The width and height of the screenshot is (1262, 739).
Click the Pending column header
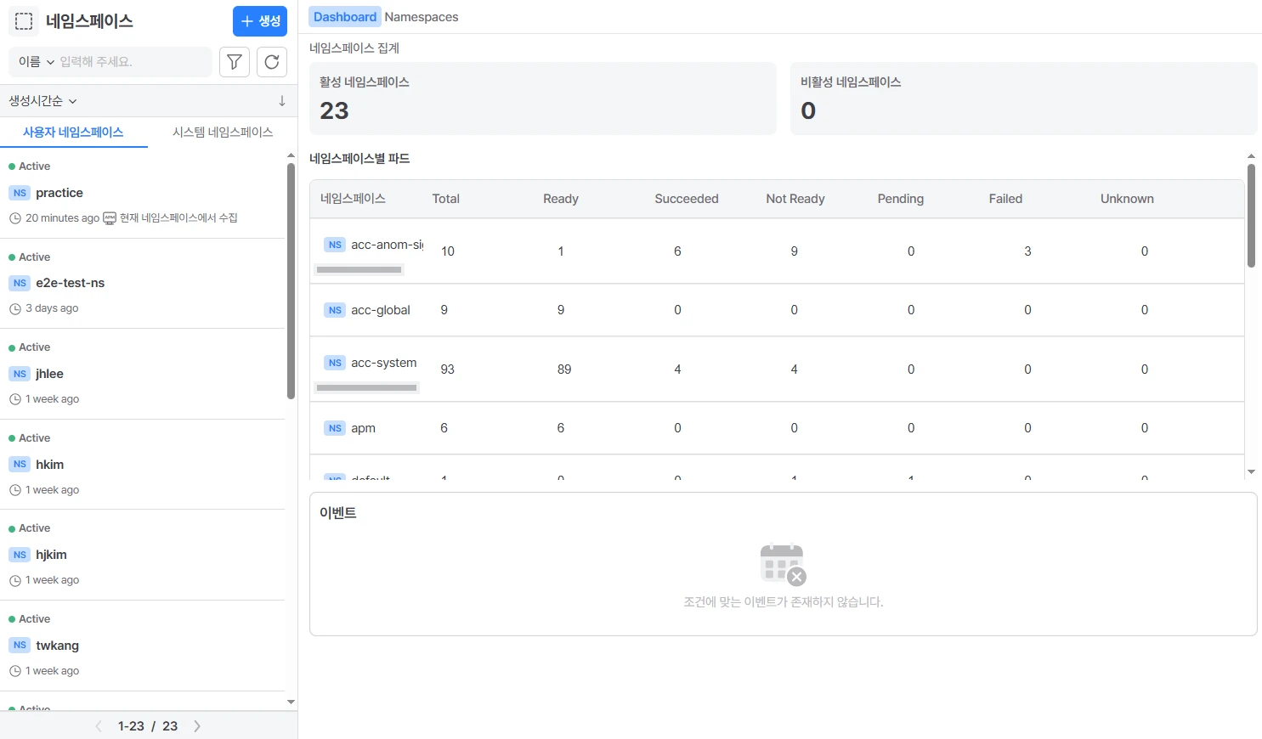coord(901,199)
